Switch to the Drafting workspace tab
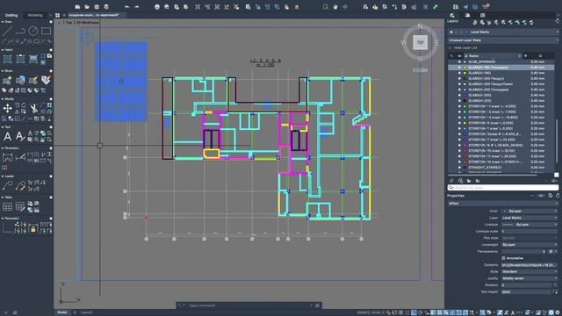 point(11,15)
